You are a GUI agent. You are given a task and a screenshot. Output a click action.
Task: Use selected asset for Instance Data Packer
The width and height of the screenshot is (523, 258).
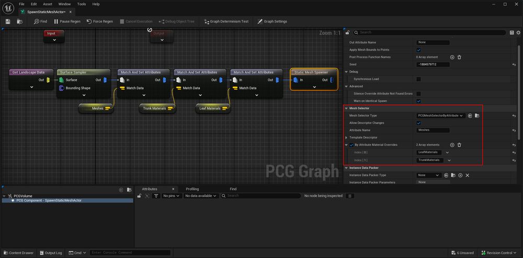point(446,175)
